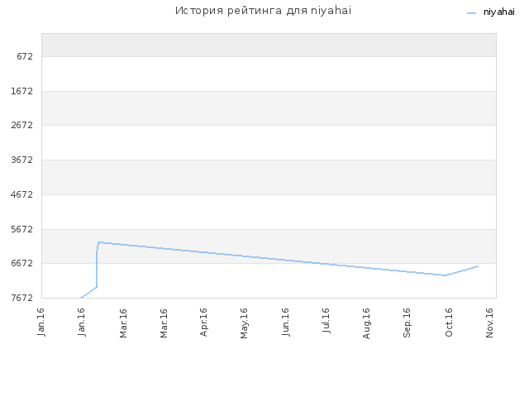Screen dimensions: 529x397
Task: Select the 672 y-axis label
Action: click(25, 56)
